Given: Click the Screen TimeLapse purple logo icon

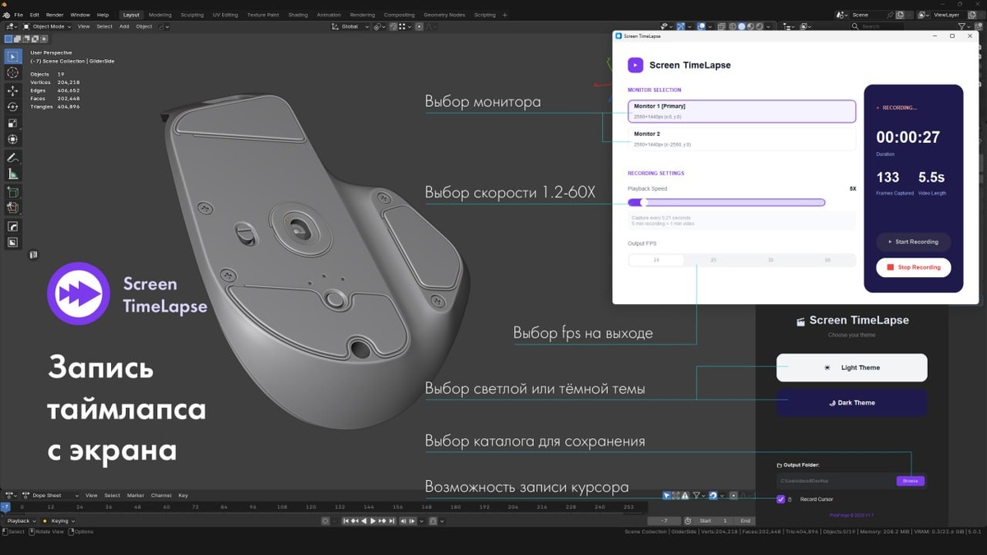Looking at the screenshot, I should [x=635, y=65].
